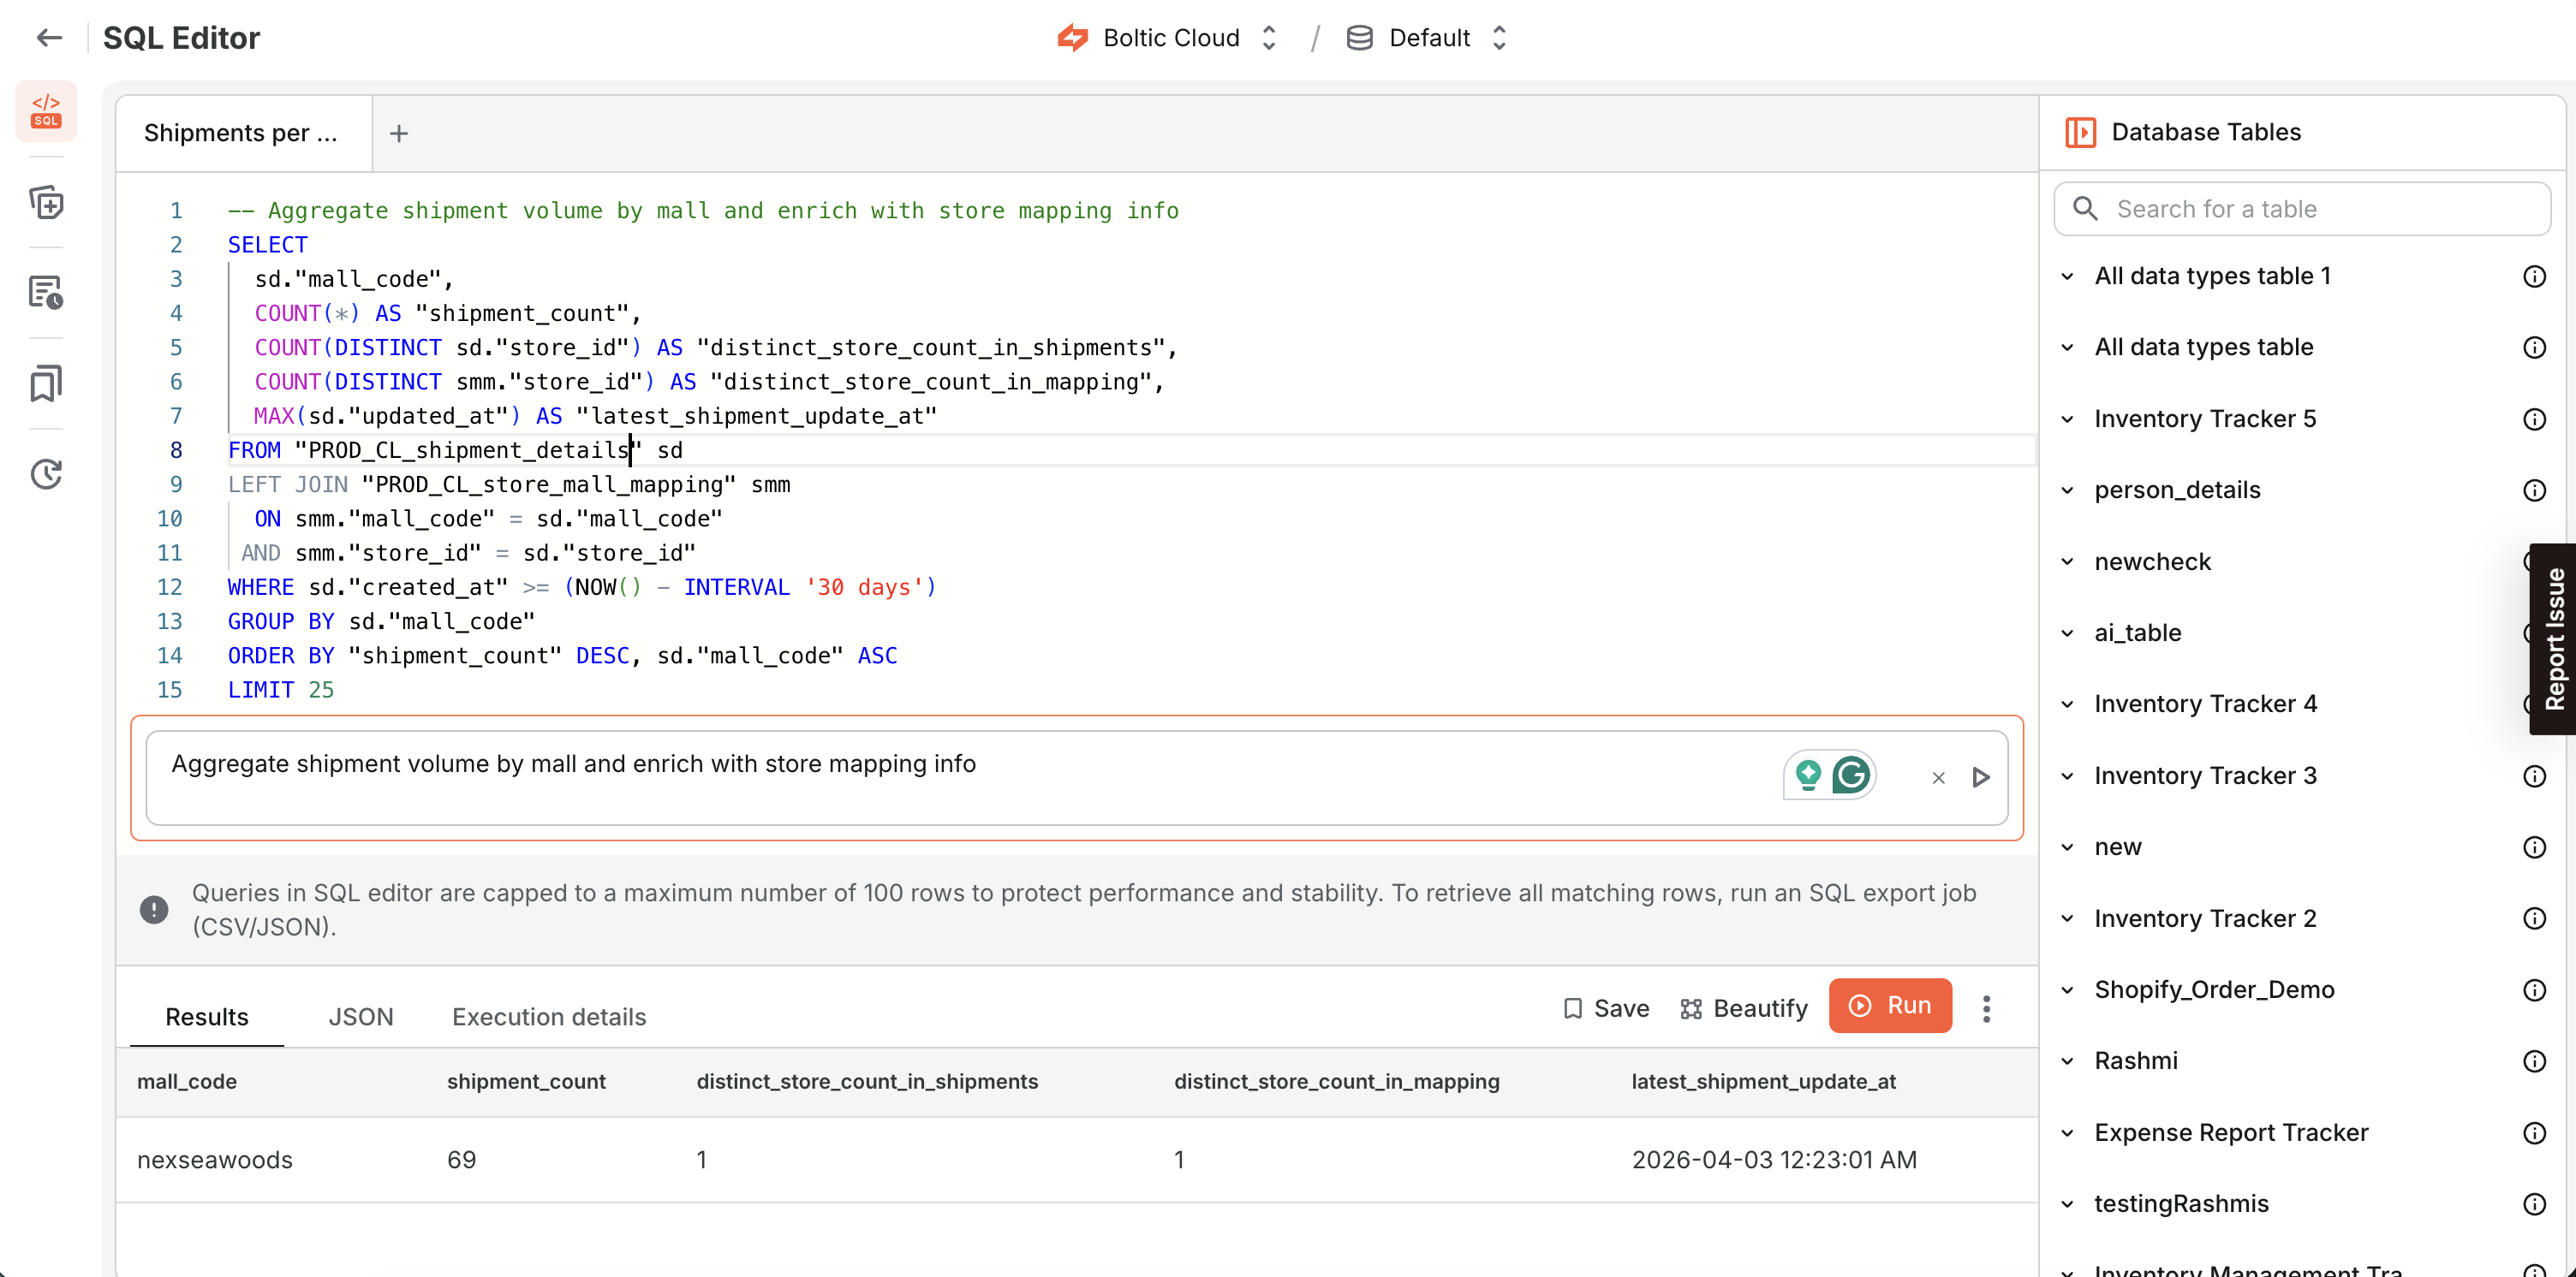Open query logs icon in left sidebar
Screen dimensions: 2576x1277
point(46,292)
